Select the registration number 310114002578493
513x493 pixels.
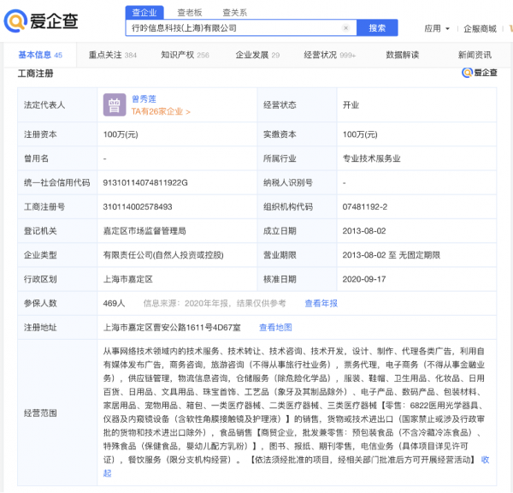pyautogui.click(x=138, y=206)
